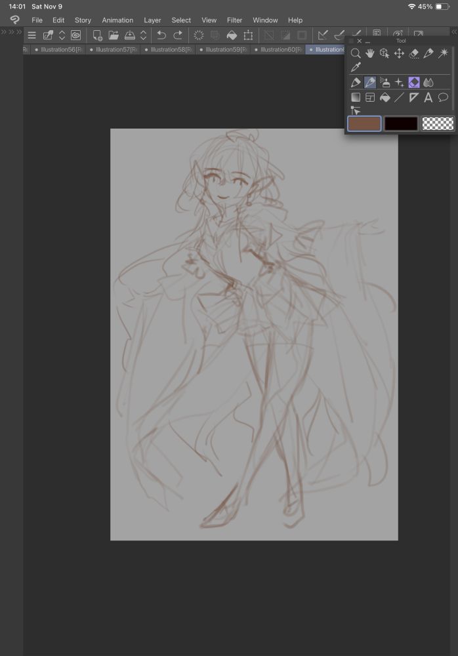
Task: Toggle Snap to ruler
Action: click(x=322, y=35)
